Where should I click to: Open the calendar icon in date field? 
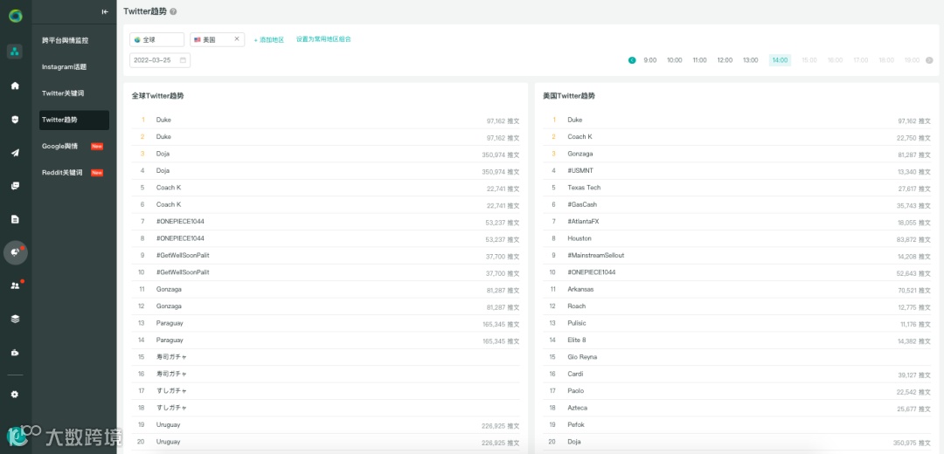(183, 60)
